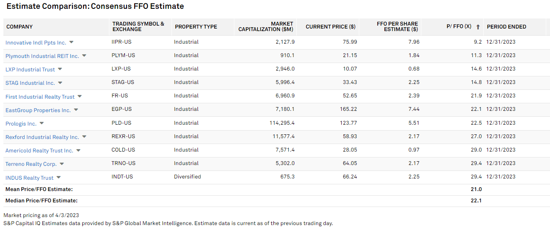Click the dropdown caret after LXP Industrial Trust
The image size is (550, 228).
[x=60, y=69]
